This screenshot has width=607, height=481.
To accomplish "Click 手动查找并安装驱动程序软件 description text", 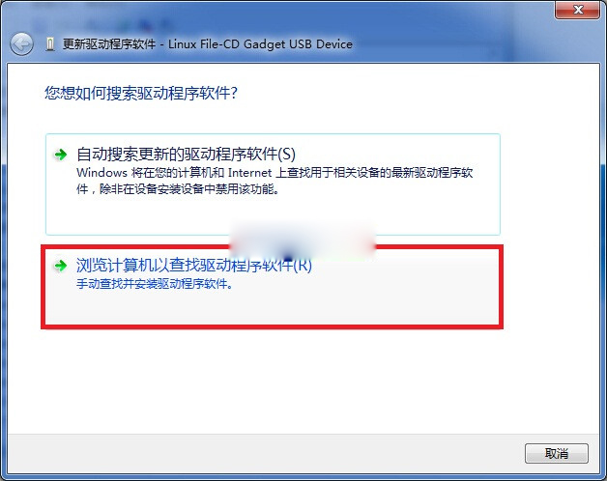I will tap(155, 284).
